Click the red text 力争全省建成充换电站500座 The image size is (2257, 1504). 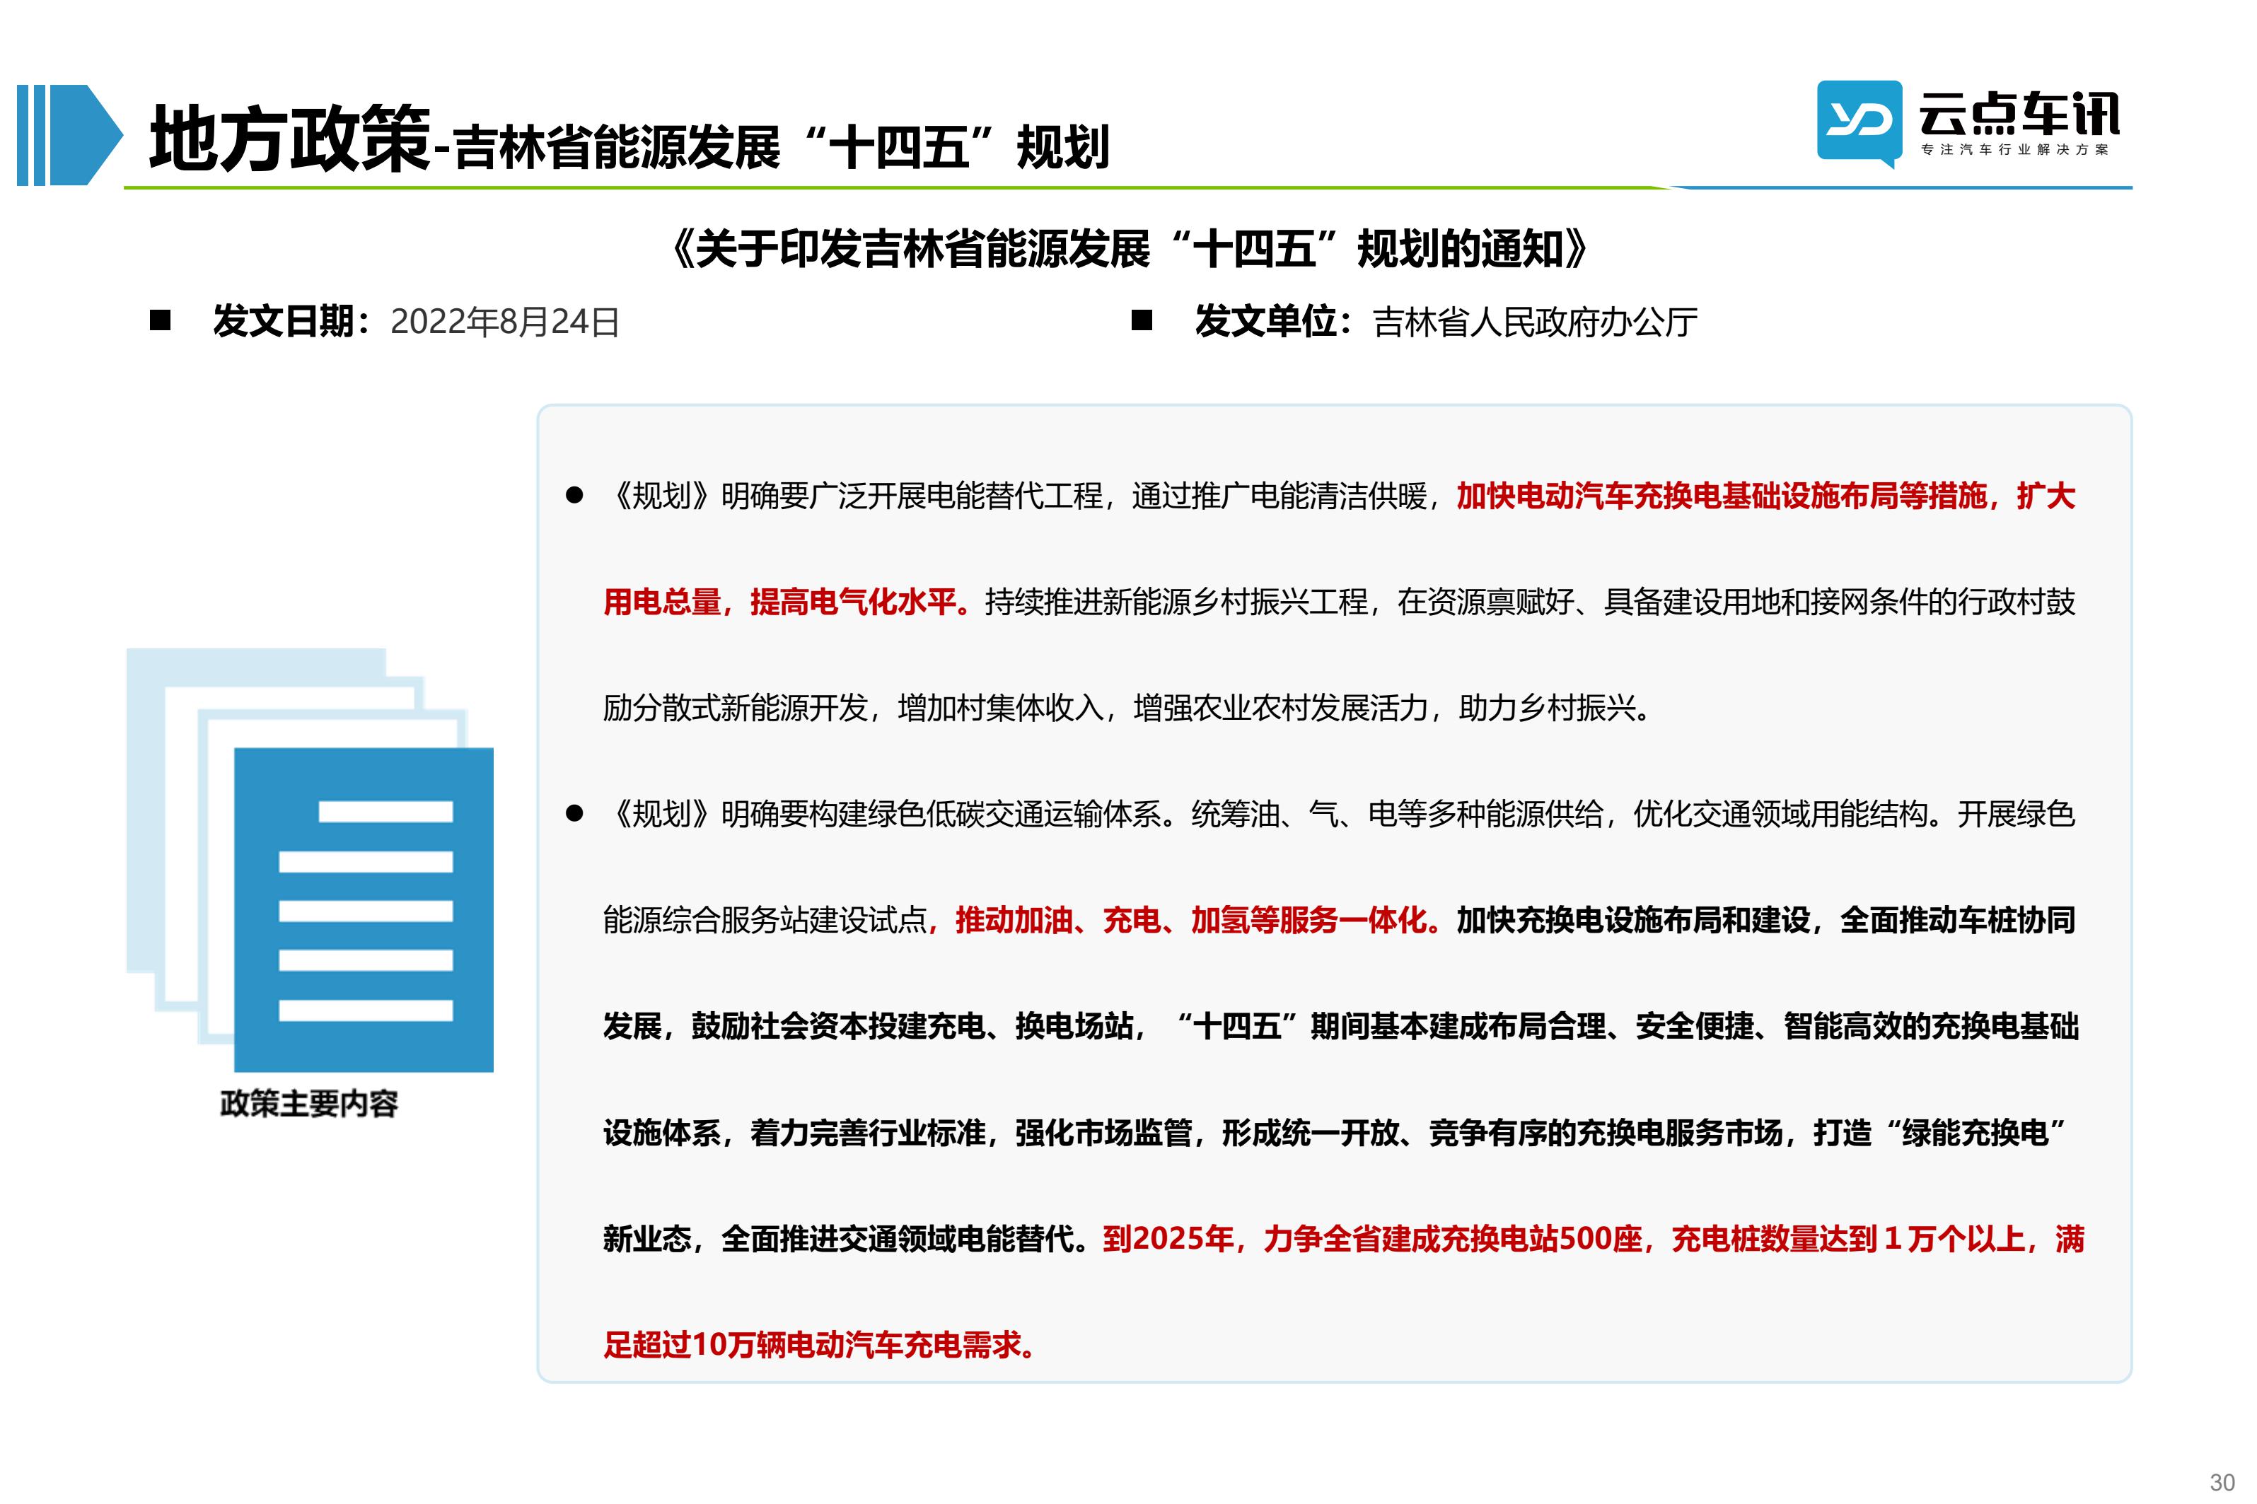pyautogui.click(x=1452, y=1240)
